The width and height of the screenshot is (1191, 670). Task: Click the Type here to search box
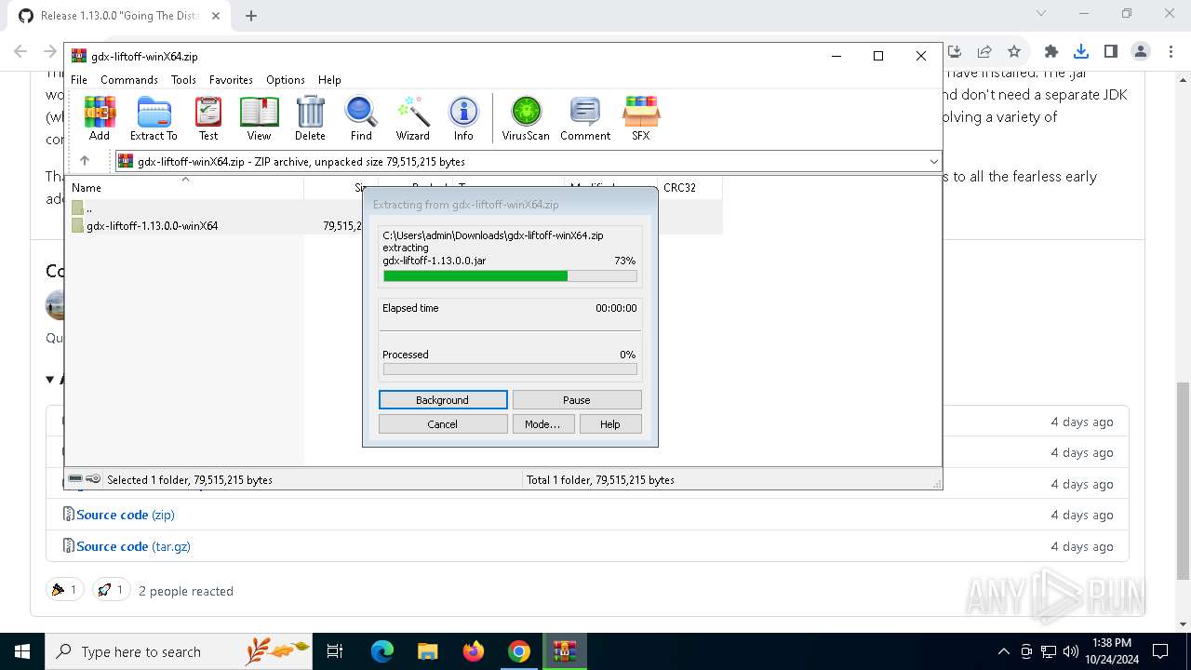pos(179,651)
